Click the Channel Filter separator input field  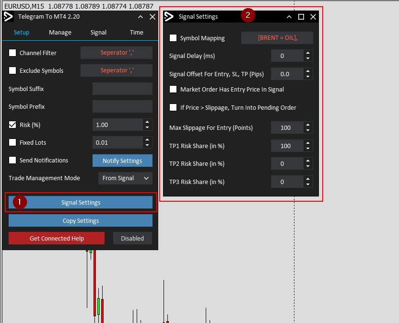117,53
